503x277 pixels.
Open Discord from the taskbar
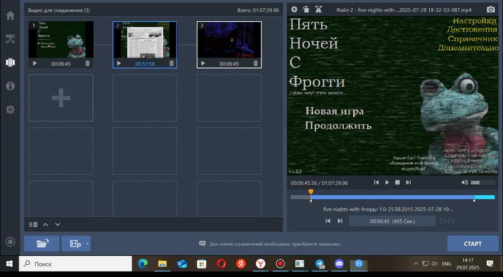click(339, 264)
